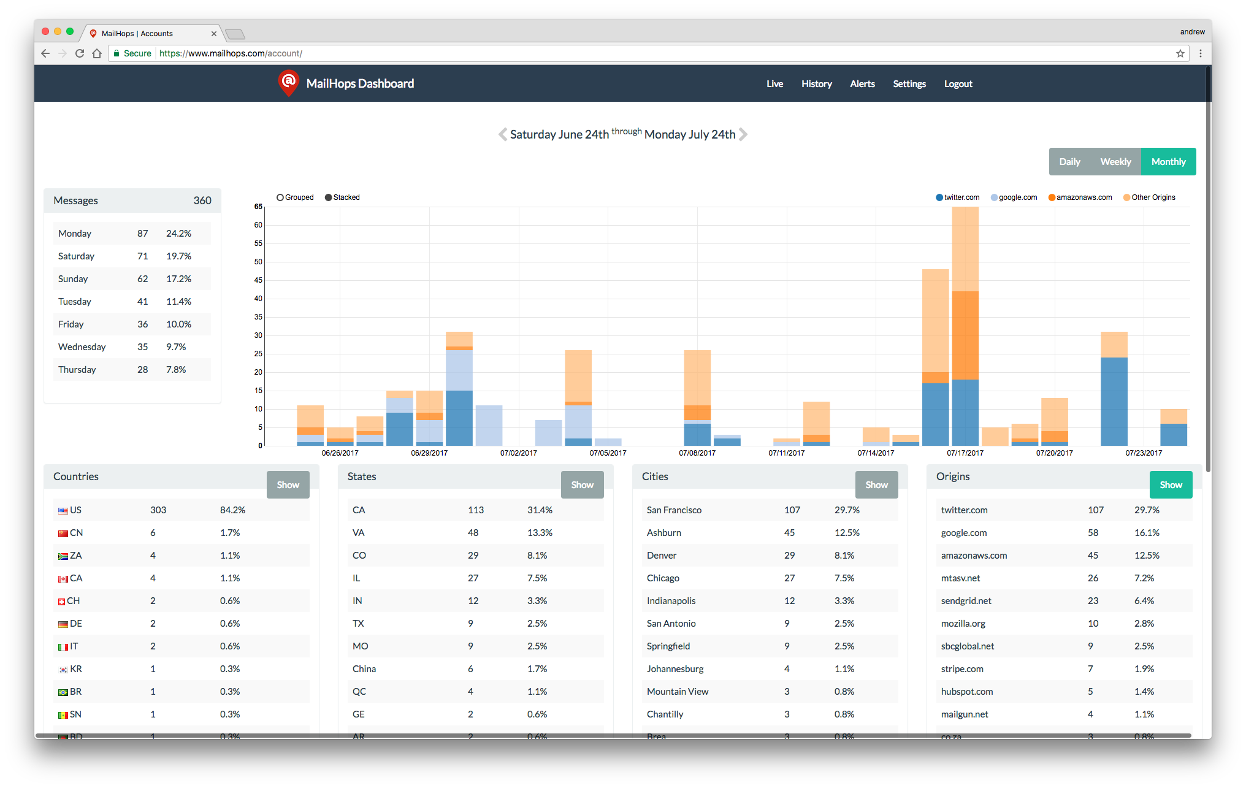The width and height of the screenshot is (1246, 788).
Task: Click tallest bar on 07/17/2017
Action: (x=965, y=326)
